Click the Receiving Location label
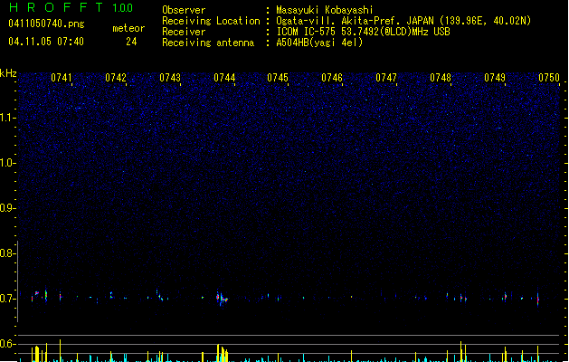The height and width of the screenshot is (362, 569). coord(211,21)
